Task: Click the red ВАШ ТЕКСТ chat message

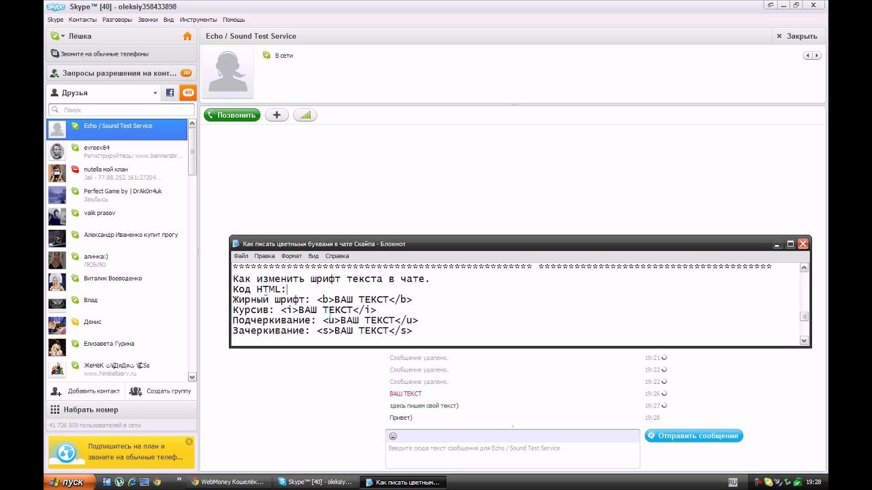Action: pos(405,394)
